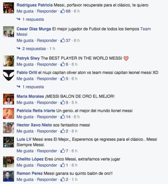Click the like count icon on Patricia Retis Iriarte's comment

pyautogui.click(x=63, y=117)
